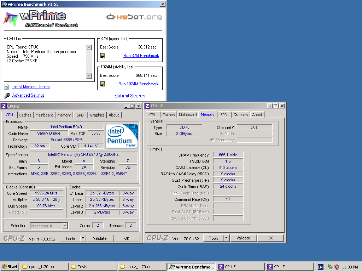
Task: Open the hwbot.org logo
Action: (134, 17)
